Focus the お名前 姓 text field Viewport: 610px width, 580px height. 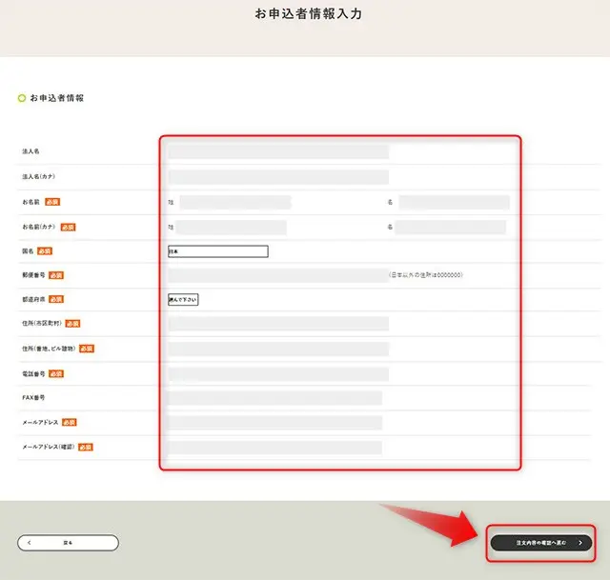234,202
